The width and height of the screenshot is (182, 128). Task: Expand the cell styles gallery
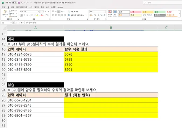pos(179,14)
